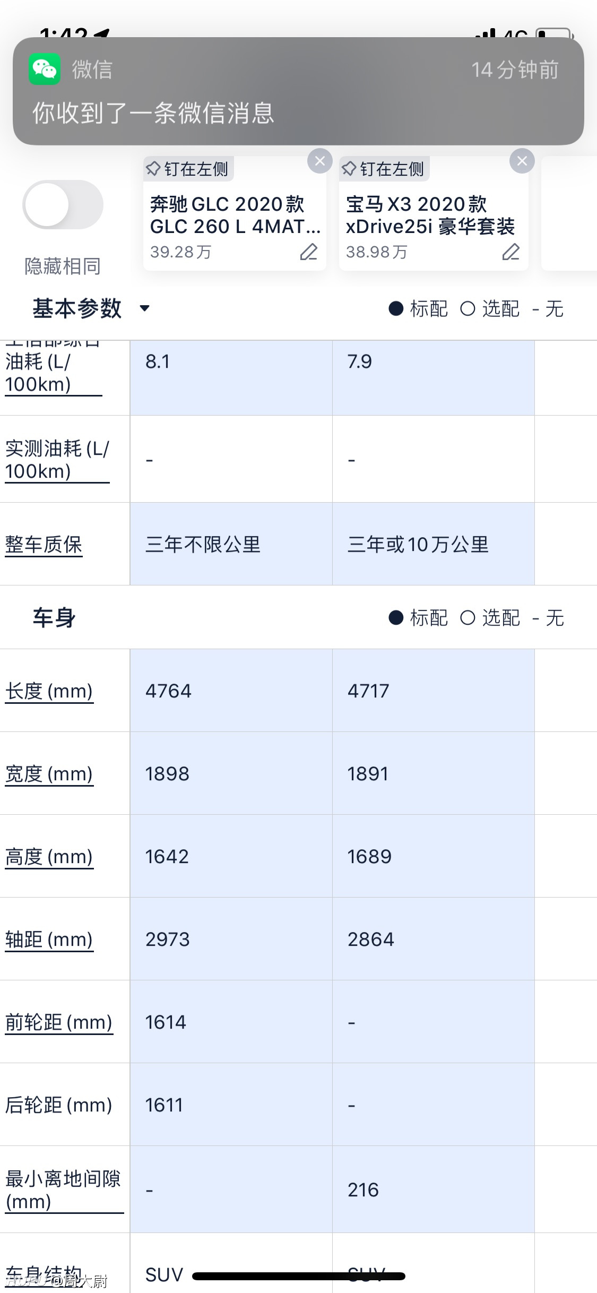Open the 前轮距 (mm) parameter explanation

58,1022
